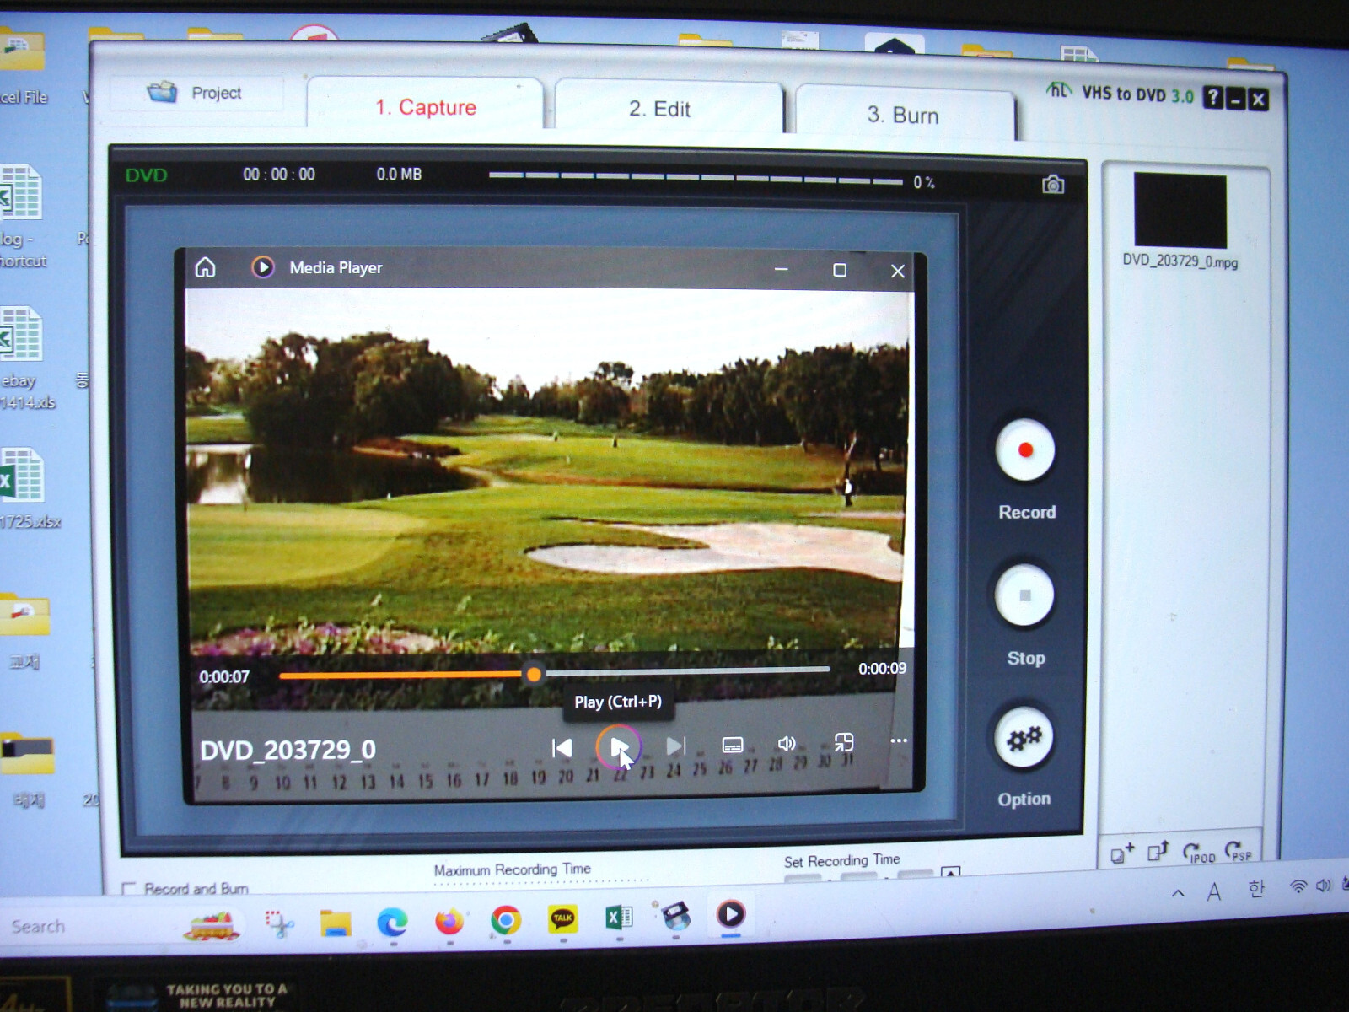This screenshot has width=1349, height=1012.
Task: Maximize the Media Player window
Action: point(840,270)
